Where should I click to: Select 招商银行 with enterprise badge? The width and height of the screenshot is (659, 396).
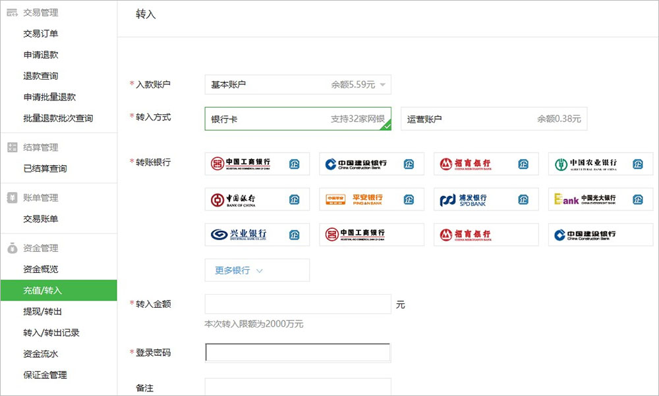[x=486, y=164]
